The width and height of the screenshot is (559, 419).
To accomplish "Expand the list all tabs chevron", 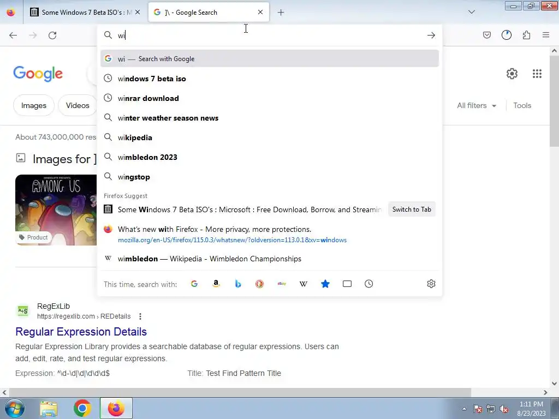I will [x=471, y=12].
